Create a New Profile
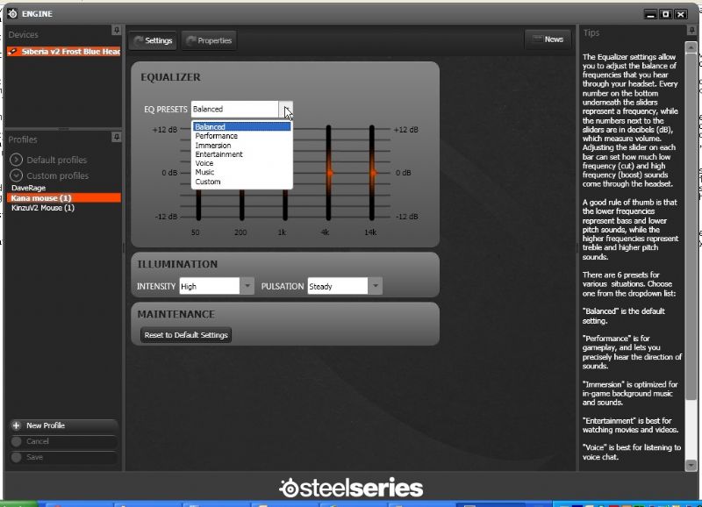The width and height of the screenshot is (702, 507). click(63, 425)
